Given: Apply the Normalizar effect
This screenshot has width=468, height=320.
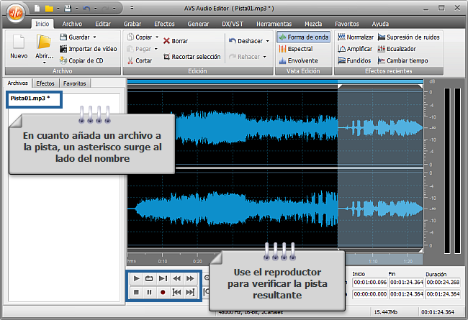Looking at the screenshot, I should (356, 37).
